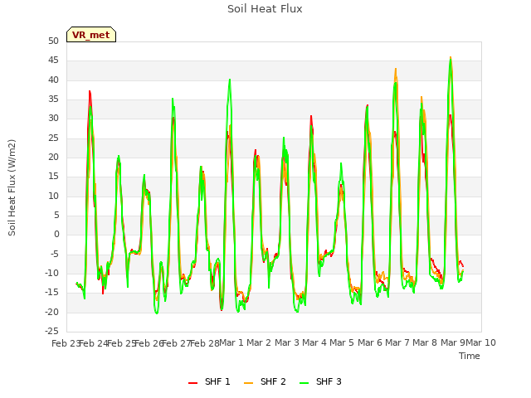
Task: Click the 30 y-axis tick label
Action: point(53,119)
